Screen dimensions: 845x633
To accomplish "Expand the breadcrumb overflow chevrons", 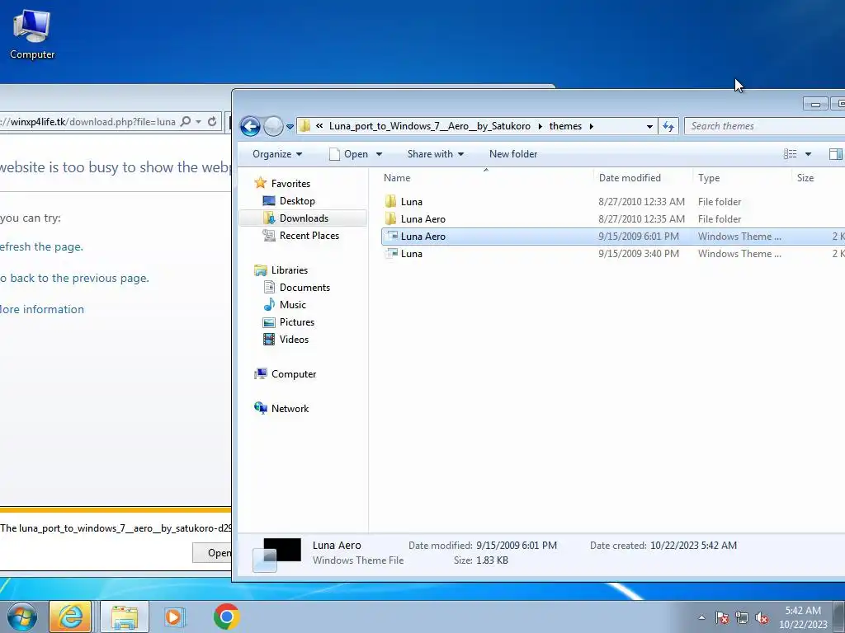I will [x=319, y=126].
